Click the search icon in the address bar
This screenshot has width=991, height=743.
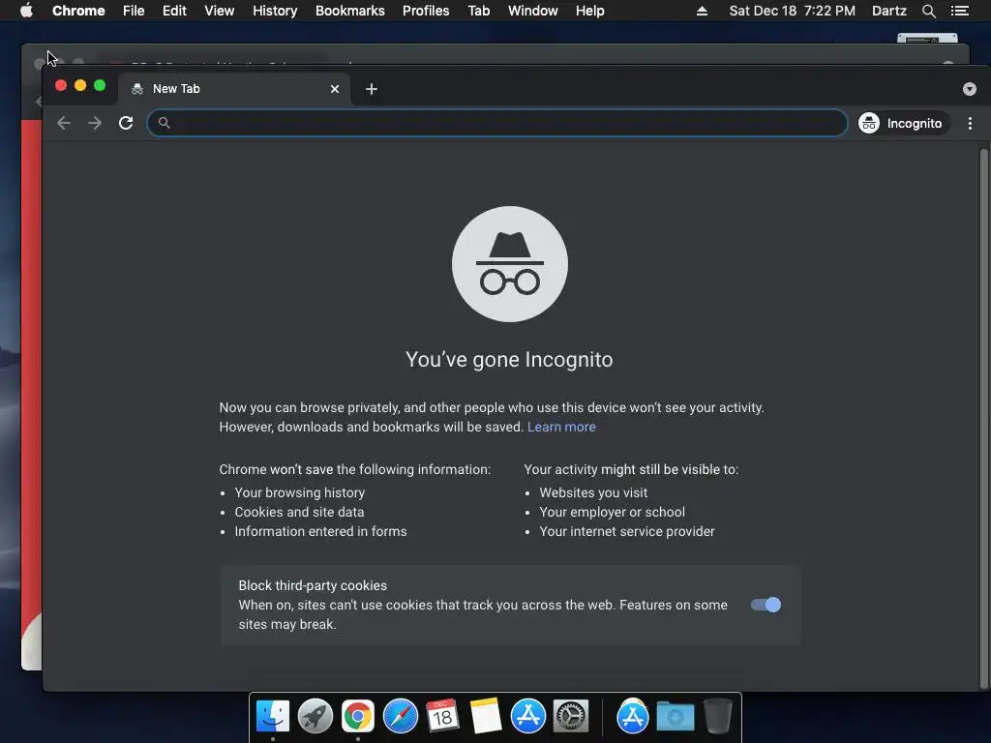[x=165, y=123]
